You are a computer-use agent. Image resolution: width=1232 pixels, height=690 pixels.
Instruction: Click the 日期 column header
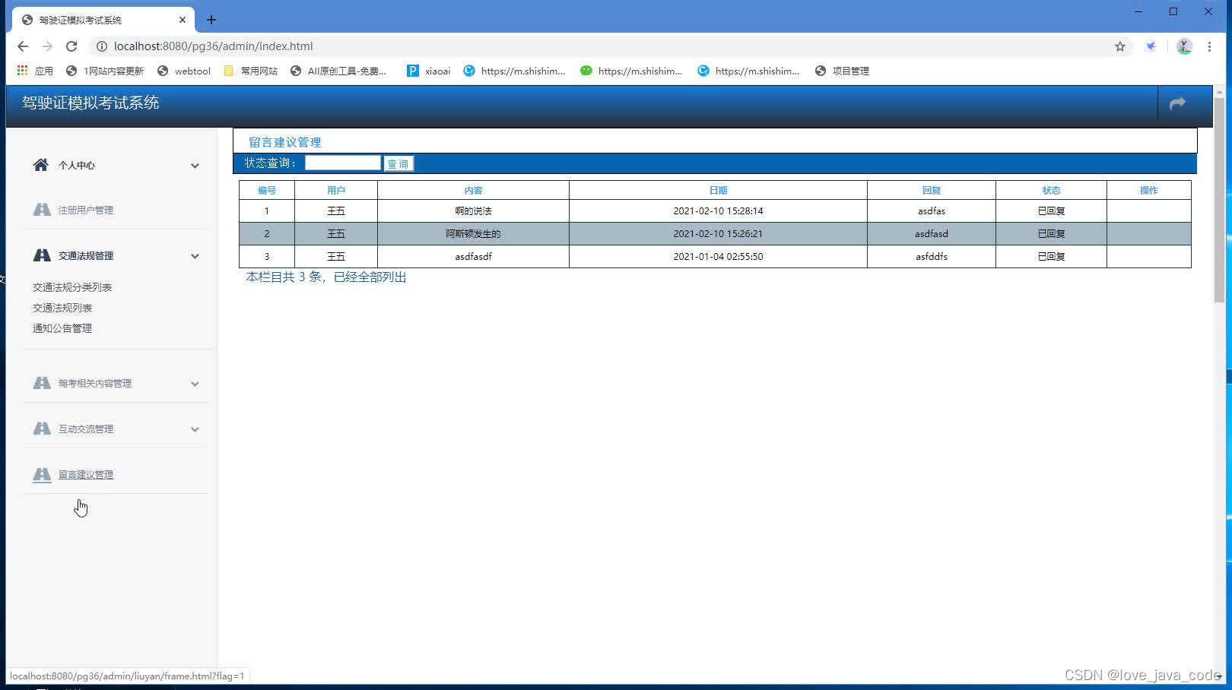(x=718, y=190)
